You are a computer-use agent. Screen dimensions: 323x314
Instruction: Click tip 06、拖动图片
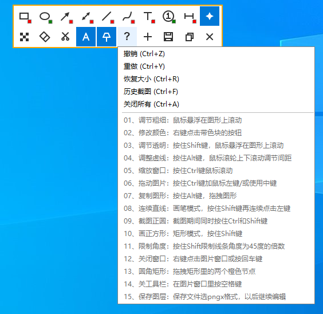[x=216, y=183]
